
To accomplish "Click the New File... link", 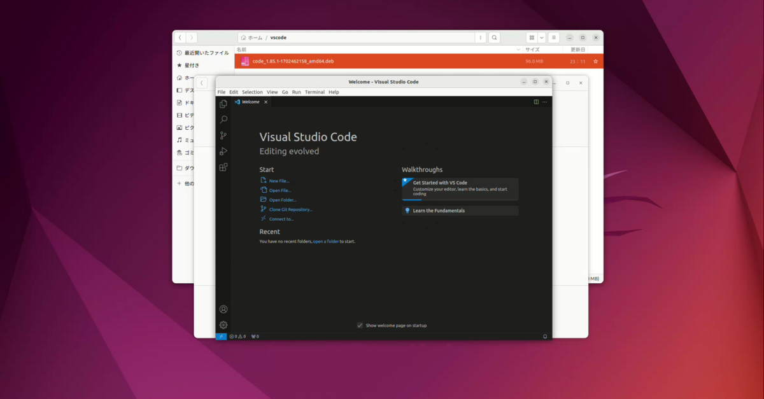I will tap(279, 181).
